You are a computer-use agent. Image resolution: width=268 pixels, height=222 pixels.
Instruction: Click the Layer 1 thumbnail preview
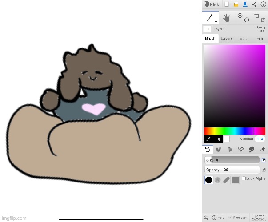(x=207, y=29)
